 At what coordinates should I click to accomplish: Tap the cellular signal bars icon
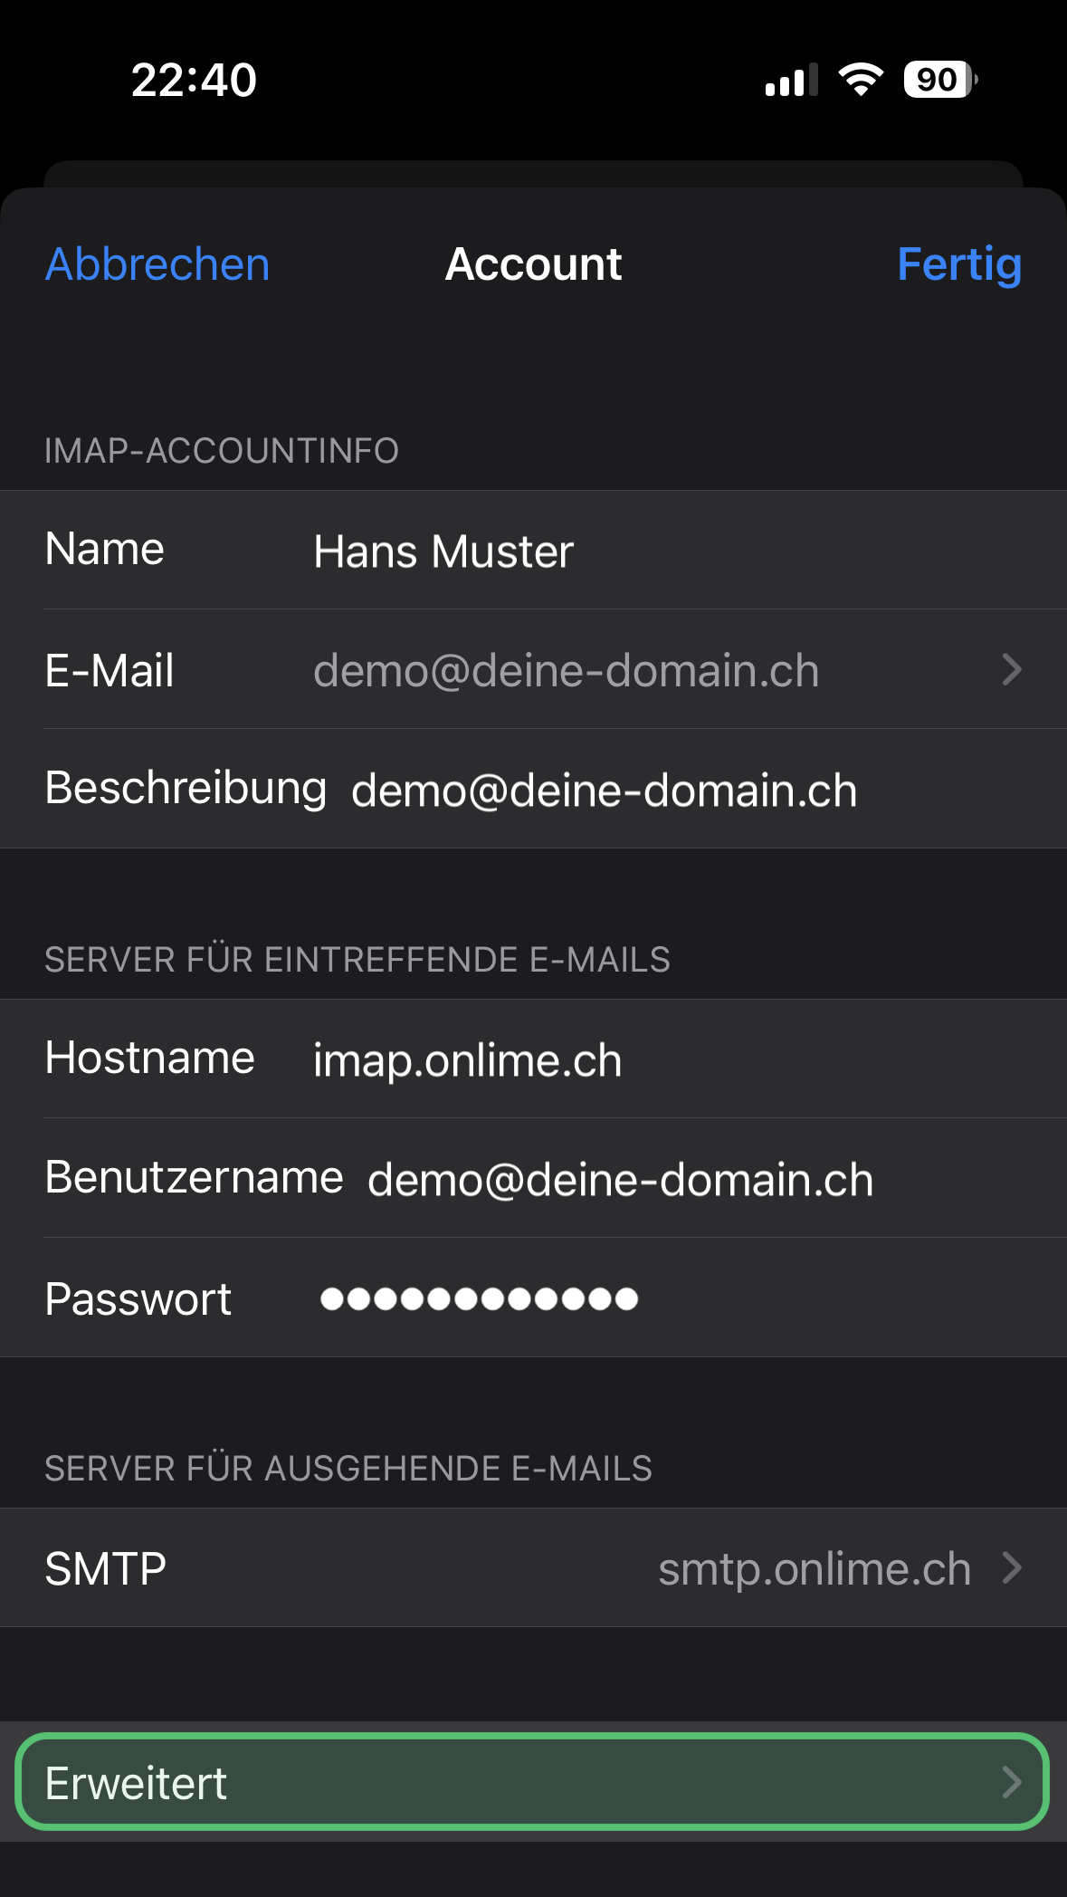pyautogui.click(x=792, y=80)
